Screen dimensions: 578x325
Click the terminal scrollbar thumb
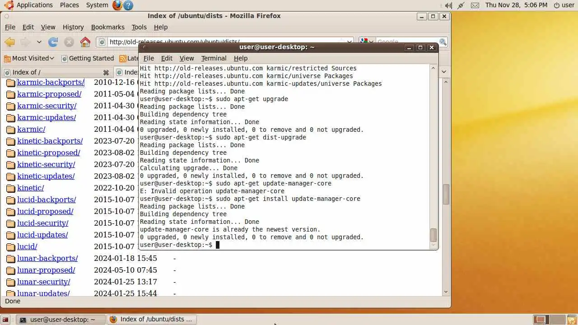(433, 235)
